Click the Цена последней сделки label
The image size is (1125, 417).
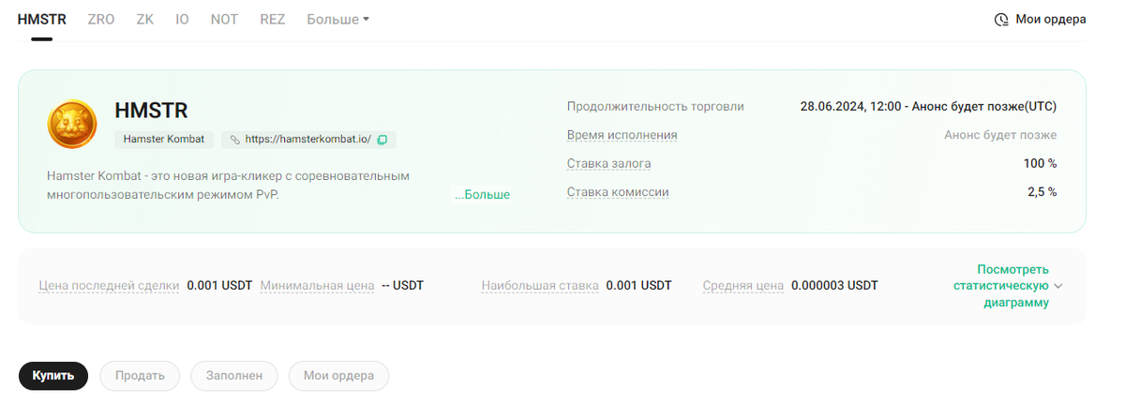click(x=109, y=286)
